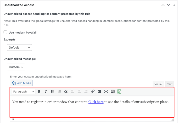Viewport: 178px width, 123px height.
Task: Switch to the Visual editor tab
Action: pos(158,84)
